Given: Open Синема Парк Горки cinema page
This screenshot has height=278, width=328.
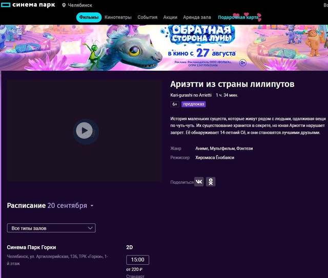Looking at the screenshot, I should [x=31, y=247].
